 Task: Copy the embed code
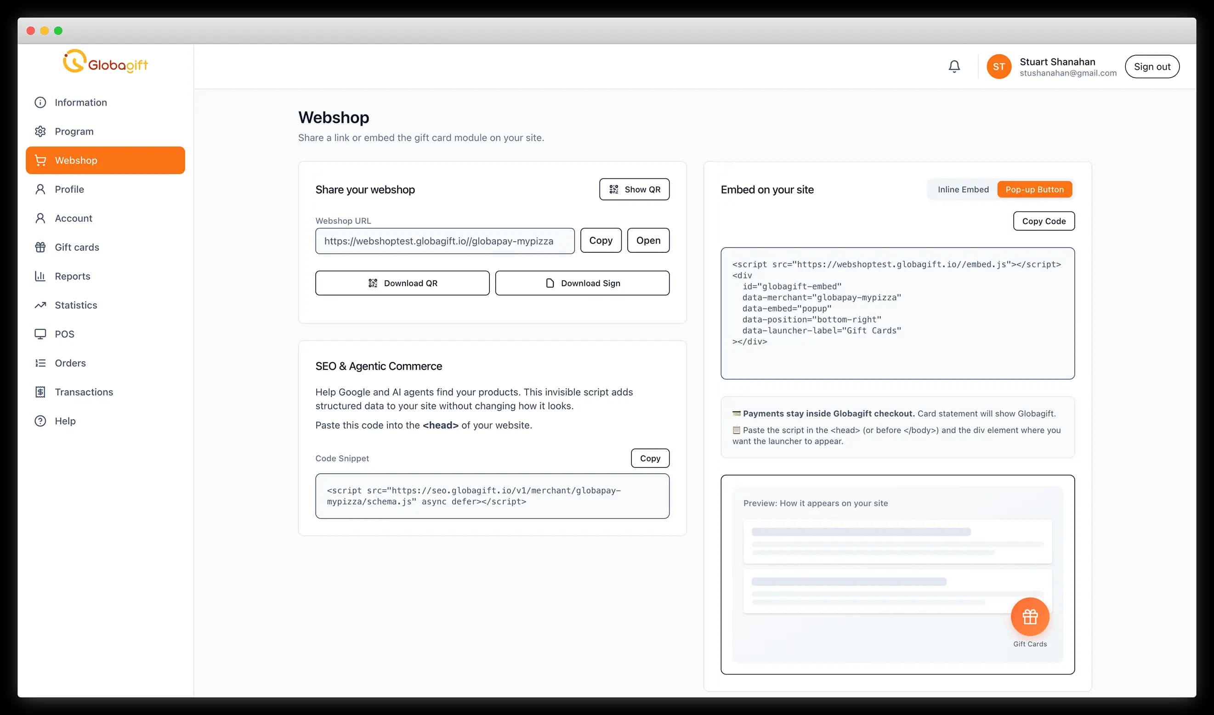point(1044,221)
